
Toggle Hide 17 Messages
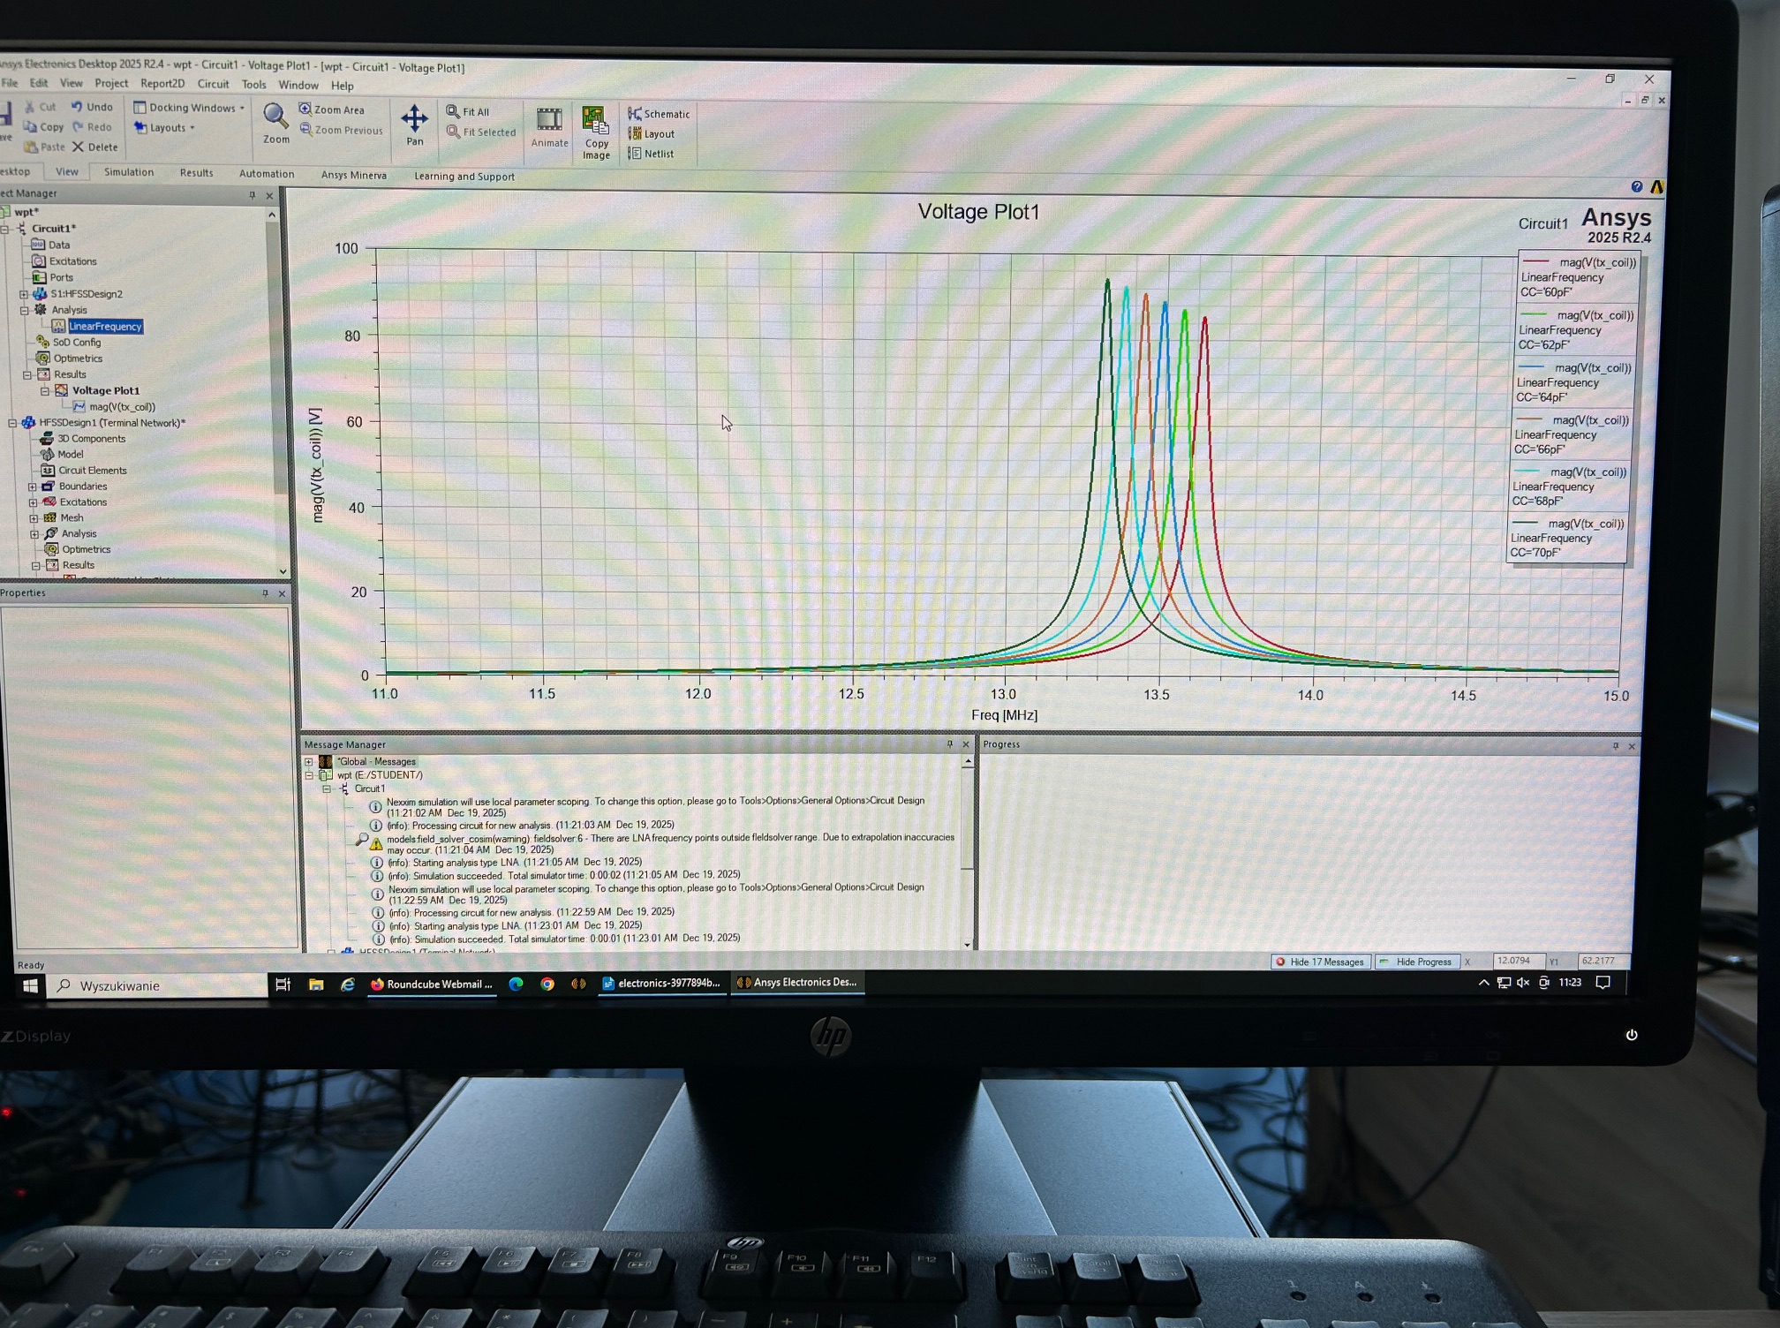[x=1319, y=962]
